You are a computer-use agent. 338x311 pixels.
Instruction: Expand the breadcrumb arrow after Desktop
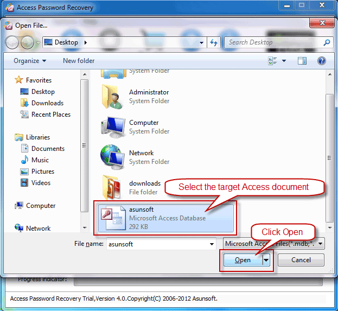(86, 42)
